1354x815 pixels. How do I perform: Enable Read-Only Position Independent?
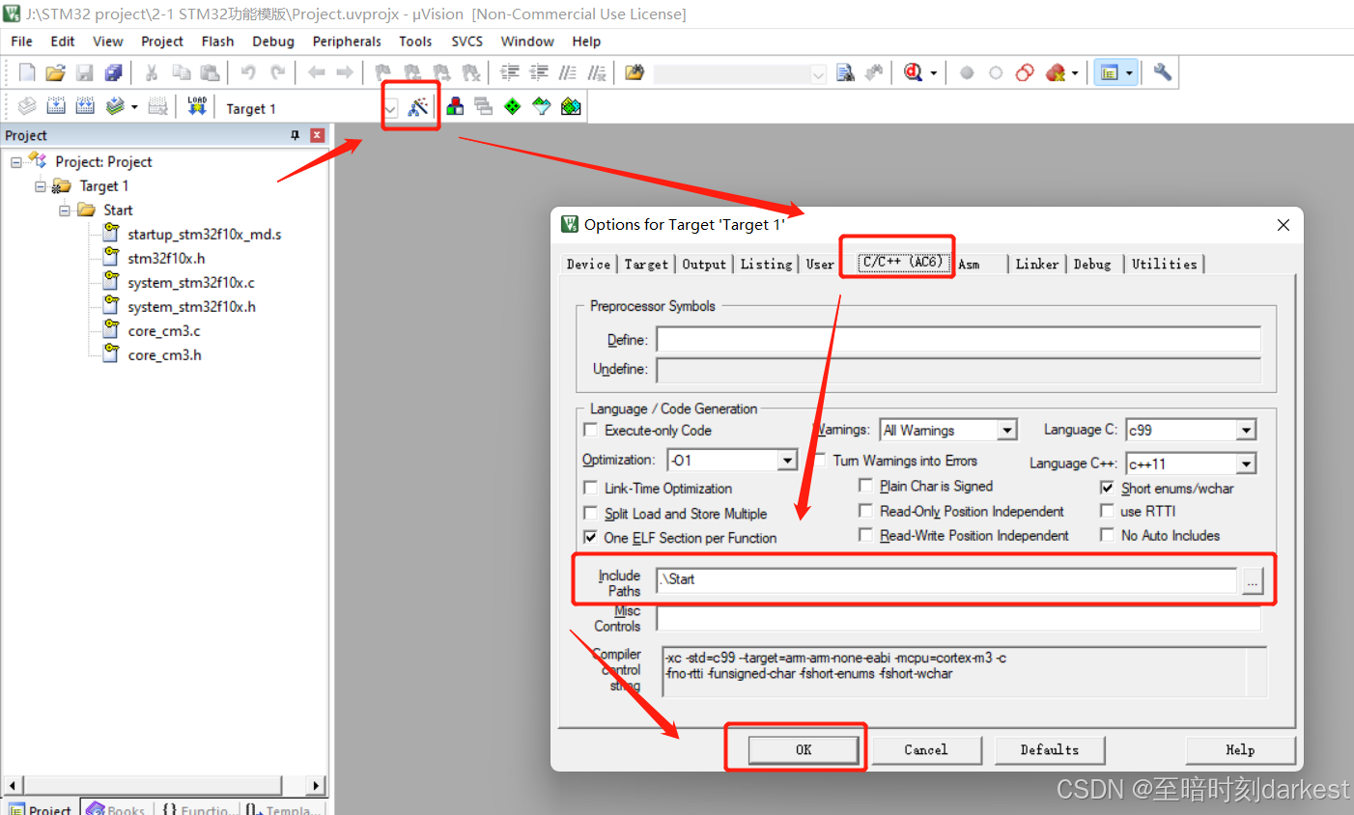(866, 510)
